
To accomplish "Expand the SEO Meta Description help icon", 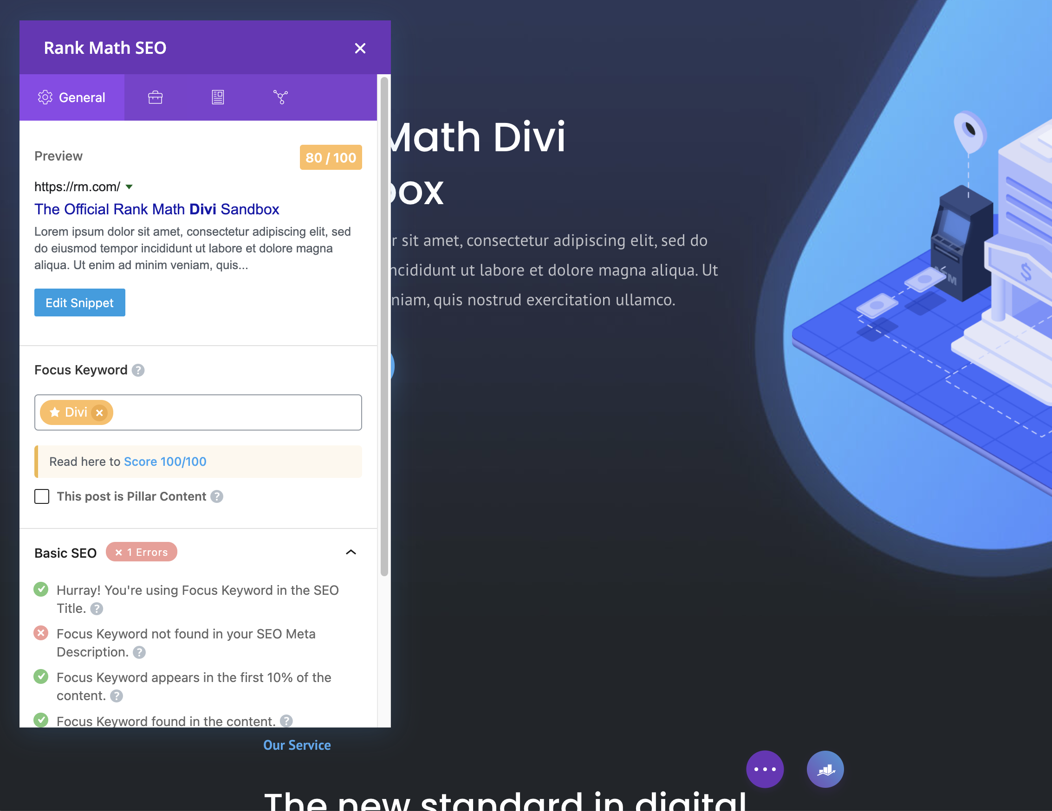I will [139, 652].
